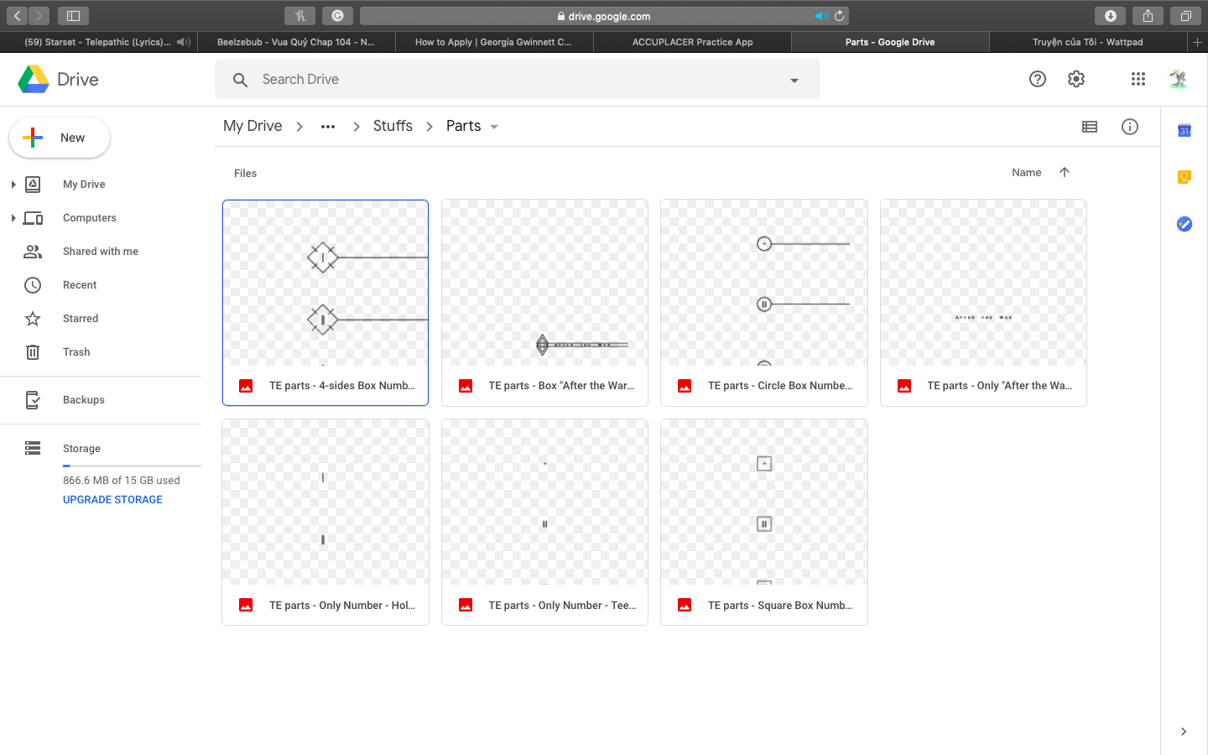Open the Google apps grid launcher
The height and width of the screenshot is (755, 1208).
point(1138,79)
